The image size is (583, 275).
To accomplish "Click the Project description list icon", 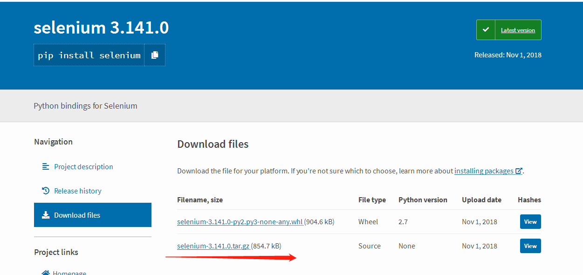I will coord(46,166).
